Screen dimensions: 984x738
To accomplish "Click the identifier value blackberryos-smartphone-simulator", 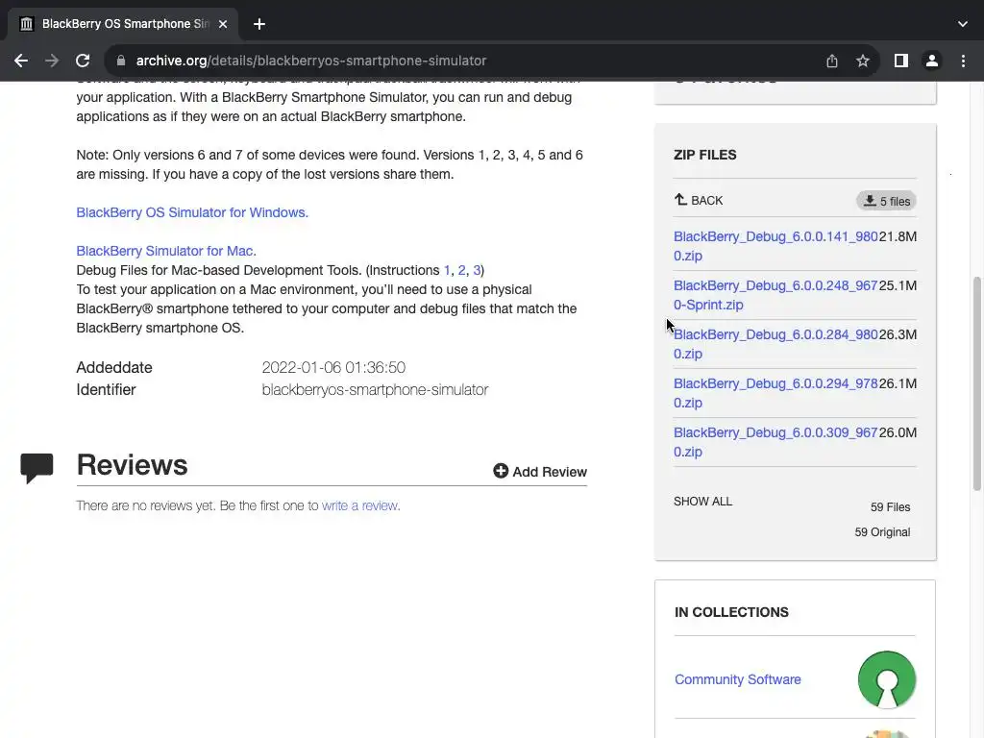I will pos(375,390).
